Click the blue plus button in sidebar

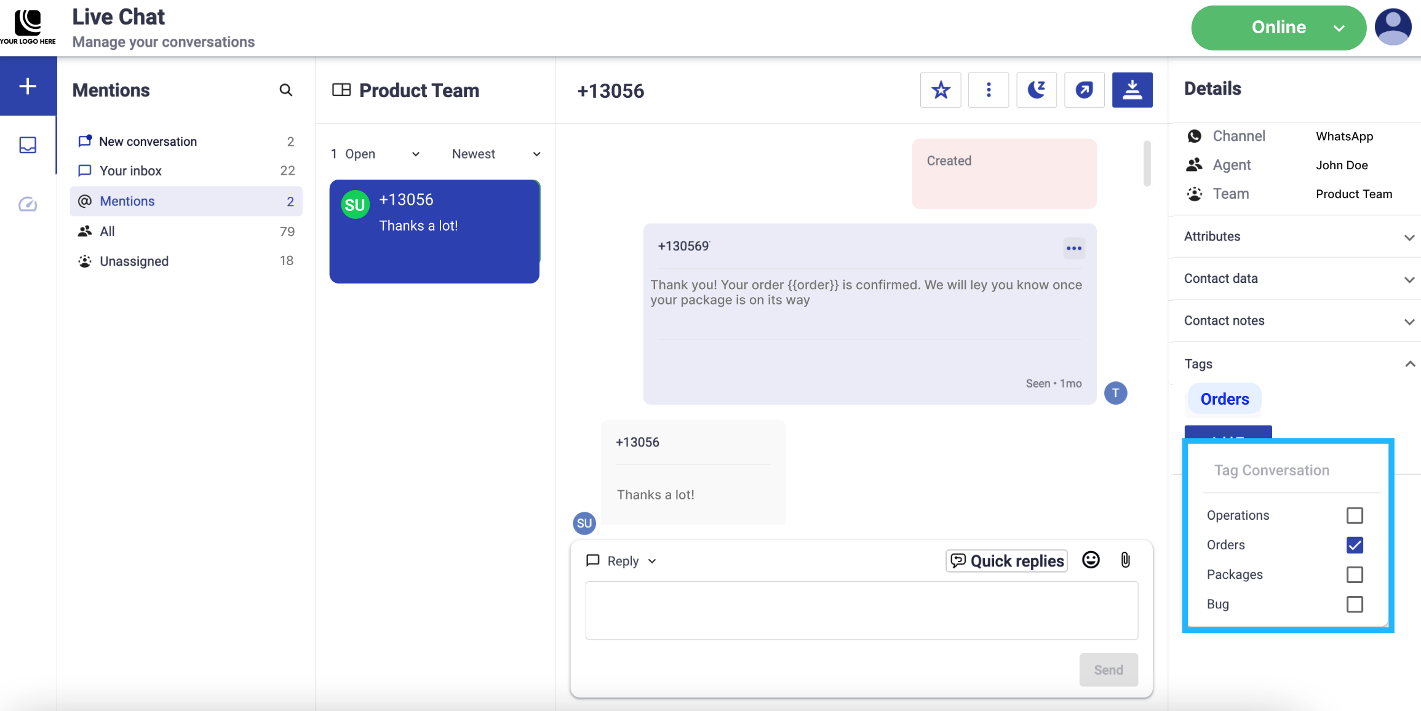point(28,86)
